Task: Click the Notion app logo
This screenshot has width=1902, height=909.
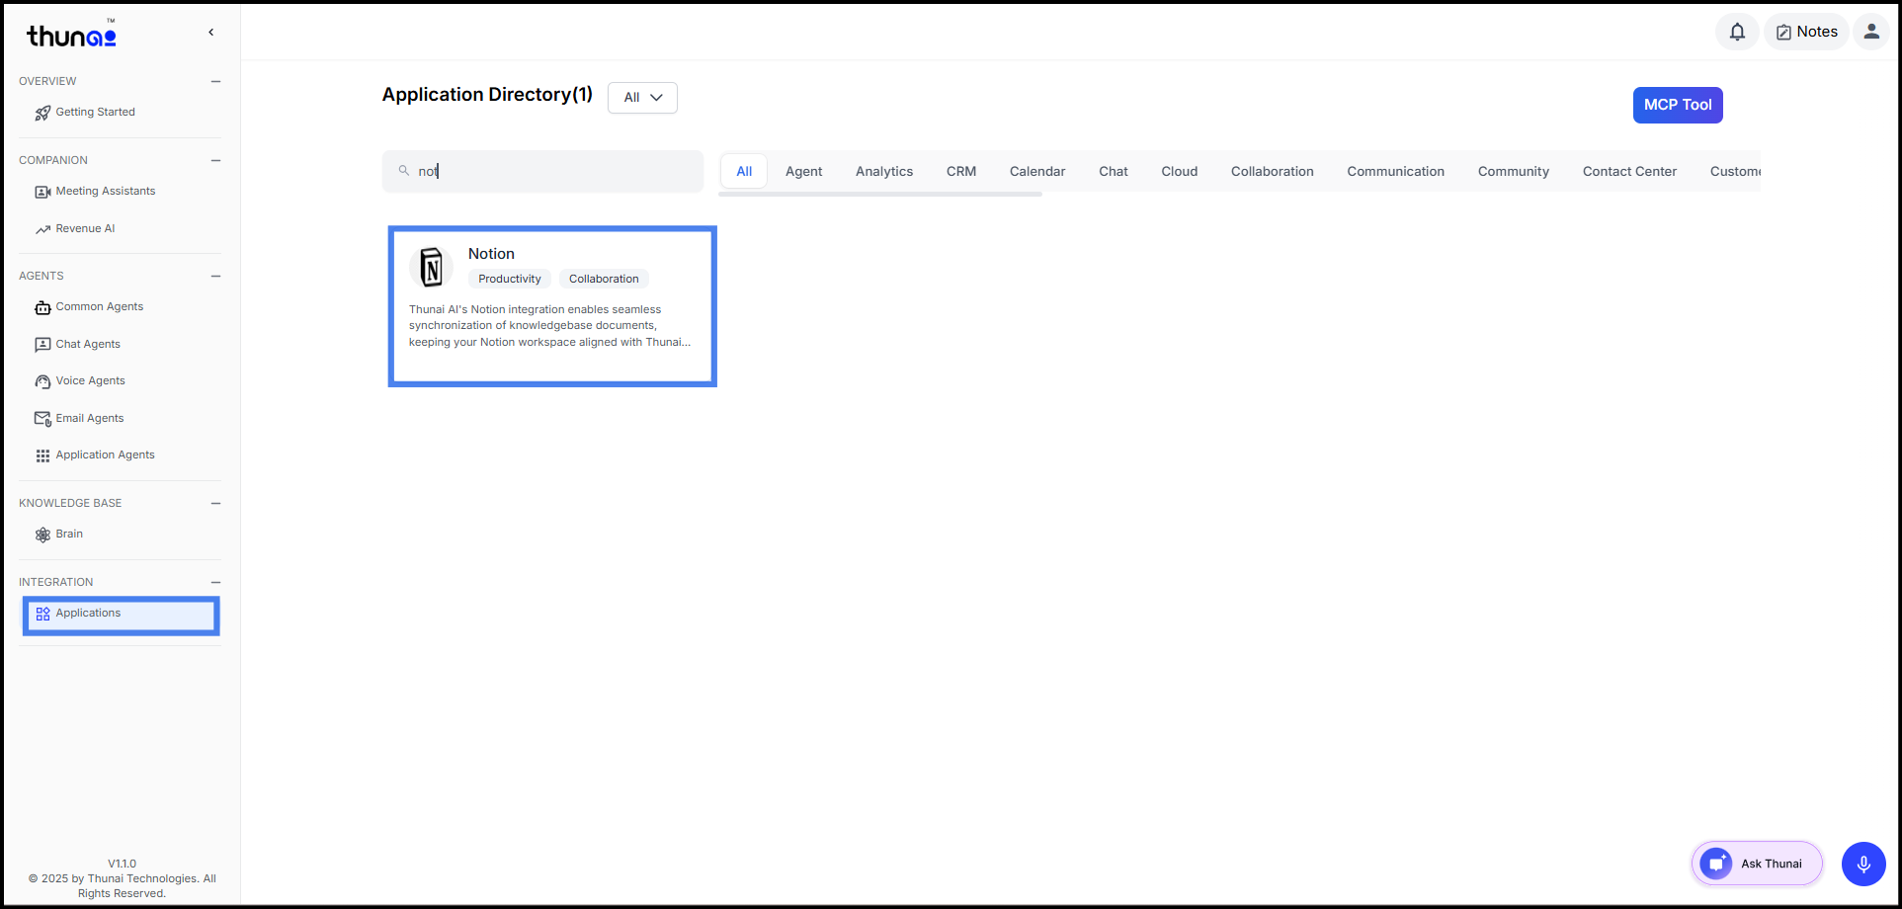Action: (x=431, y=267)
